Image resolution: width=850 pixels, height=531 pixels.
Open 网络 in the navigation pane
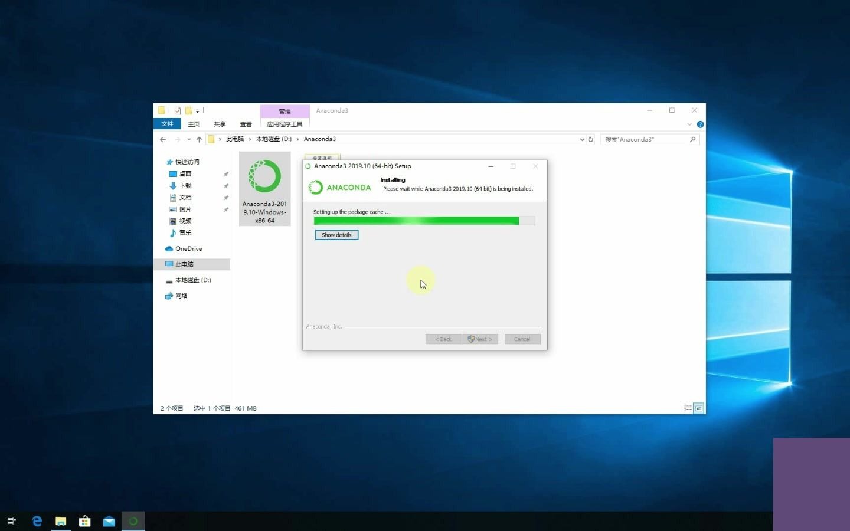[181, 296]
